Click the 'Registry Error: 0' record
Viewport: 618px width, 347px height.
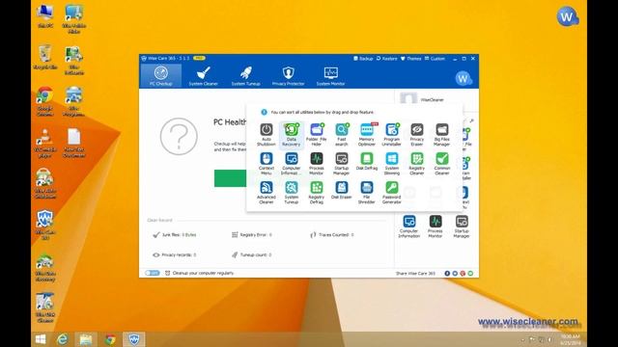click(x=251, y=234)
